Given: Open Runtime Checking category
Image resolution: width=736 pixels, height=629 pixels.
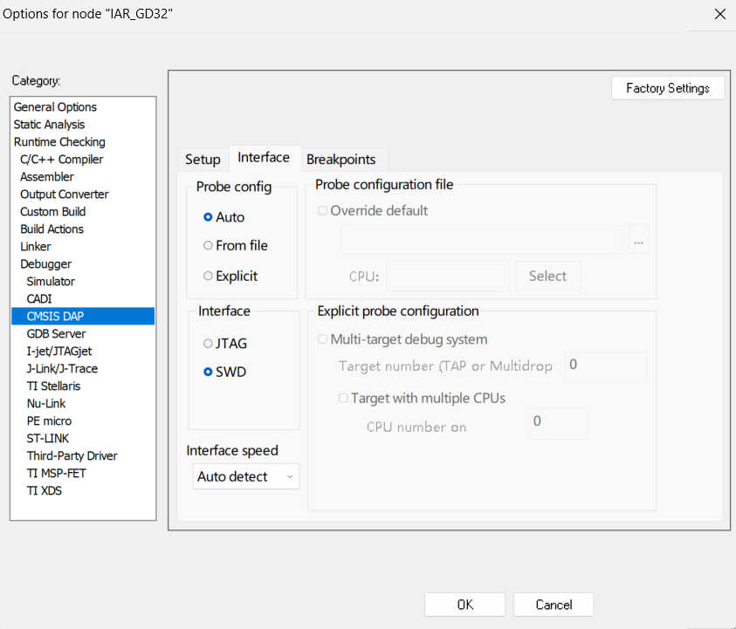Looking at the screenshot, I should pyautogui.click(x=83, y=141).
